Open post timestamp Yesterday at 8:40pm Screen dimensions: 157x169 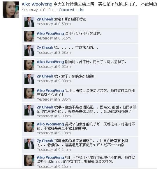pos(39,10)
